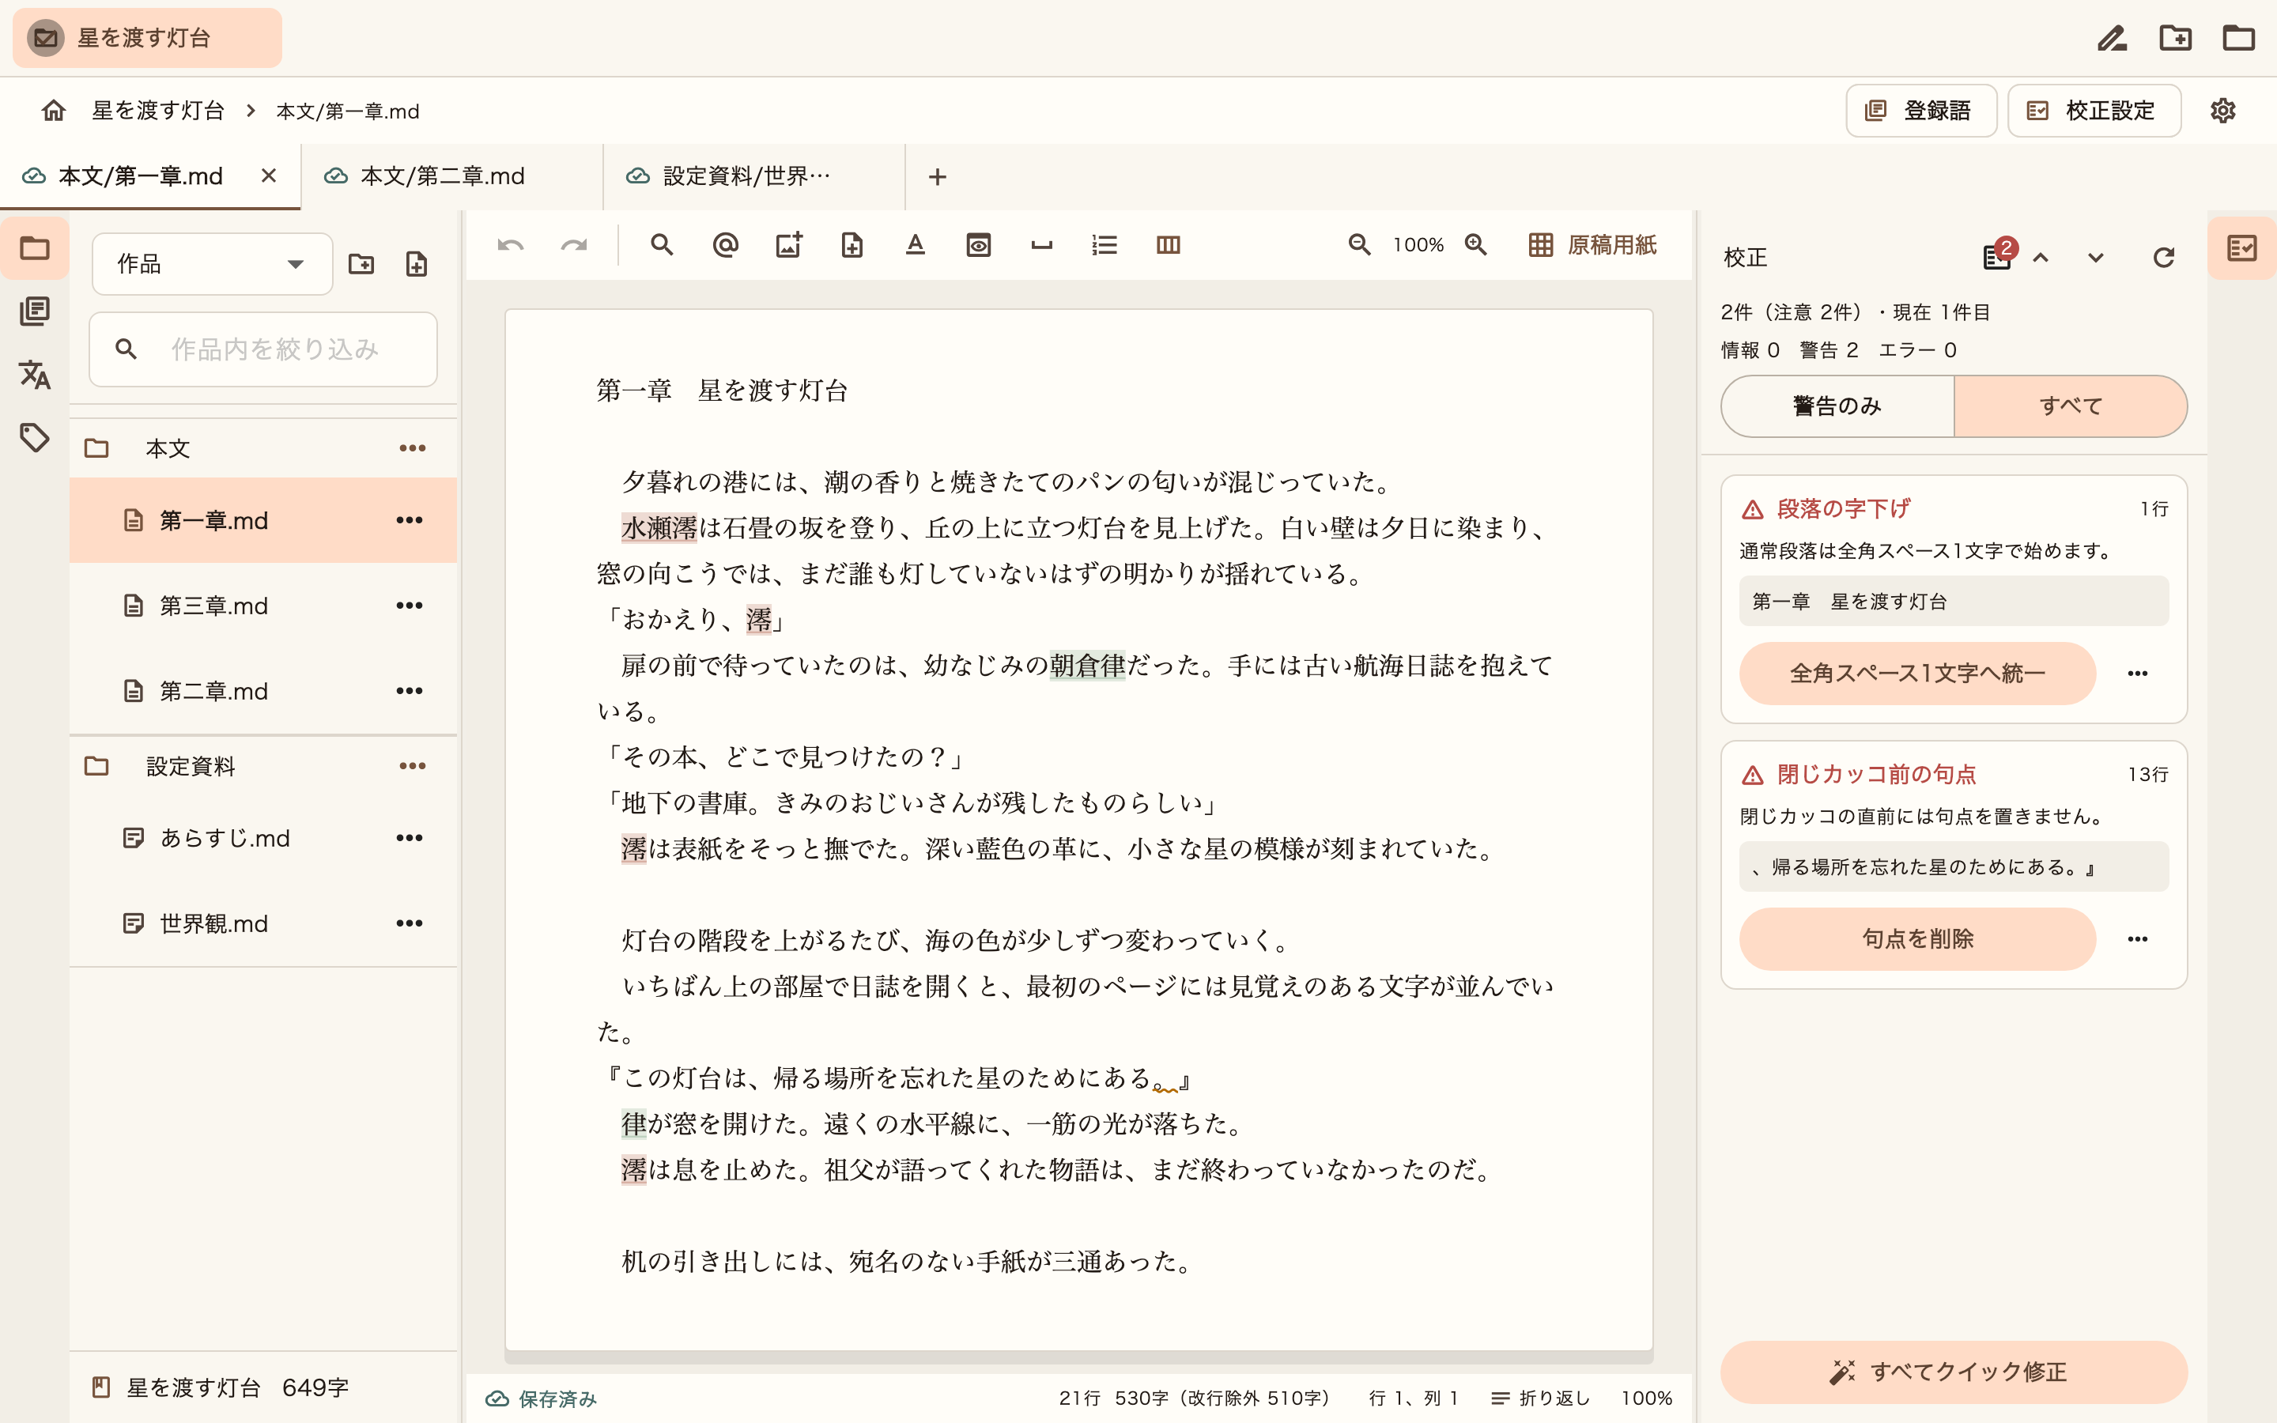This screenshot has height=1423, width=2277.
Task: Open 第三章.md in the file tree
Action: coord(263,606)
